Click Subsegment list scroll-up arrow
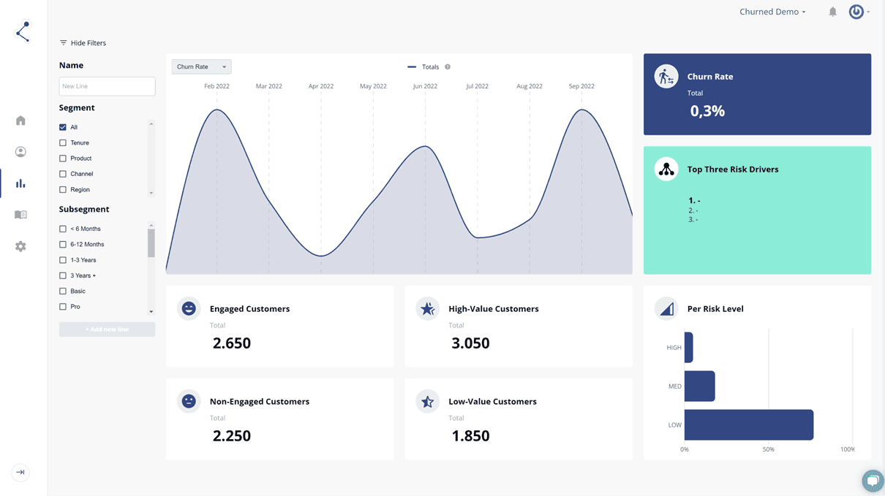The height and width of the screenshot is (496, 885). (151, 226)
